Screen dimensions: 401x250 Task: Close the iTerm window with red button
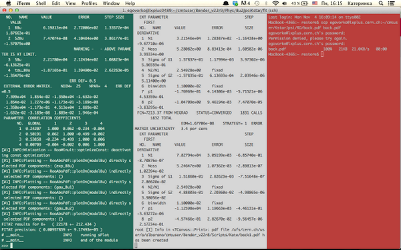pyautogui.click(x=4, y=10)
